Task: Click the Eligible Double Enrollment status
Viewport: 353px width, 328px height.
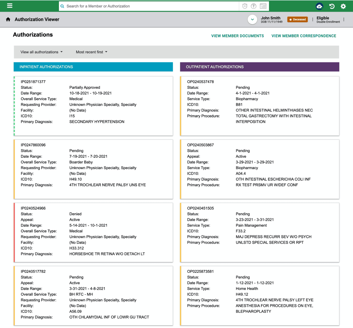Action: [x=328, y=19]
